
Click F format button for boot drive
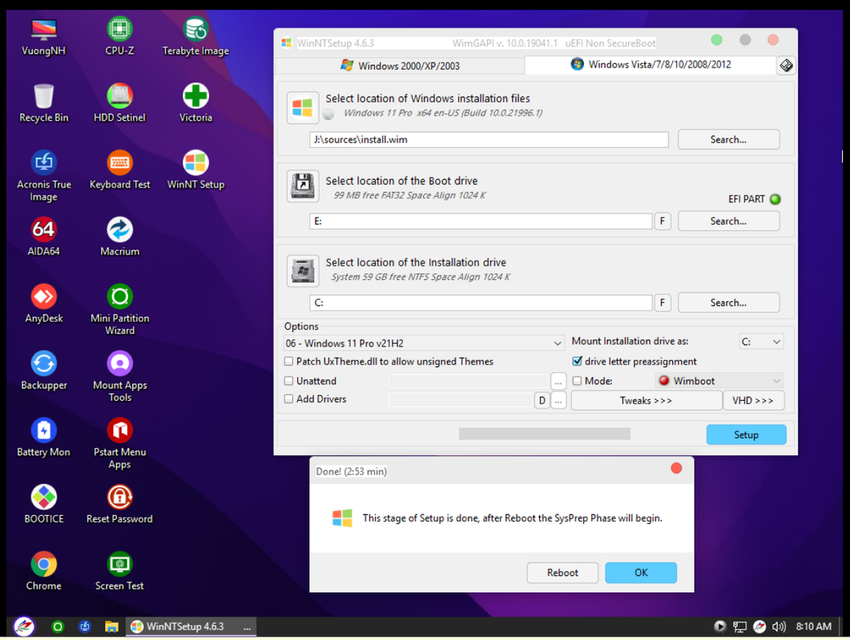pos(663,221)
